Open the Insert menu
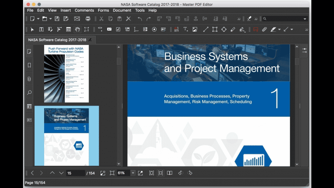 66,10
